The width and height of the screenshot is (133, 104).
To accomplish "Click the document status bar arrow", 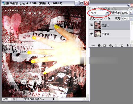I will coord(54,99).
